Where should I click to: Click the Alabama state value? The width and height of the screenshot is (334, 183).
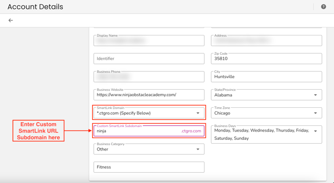coord(223,95)
